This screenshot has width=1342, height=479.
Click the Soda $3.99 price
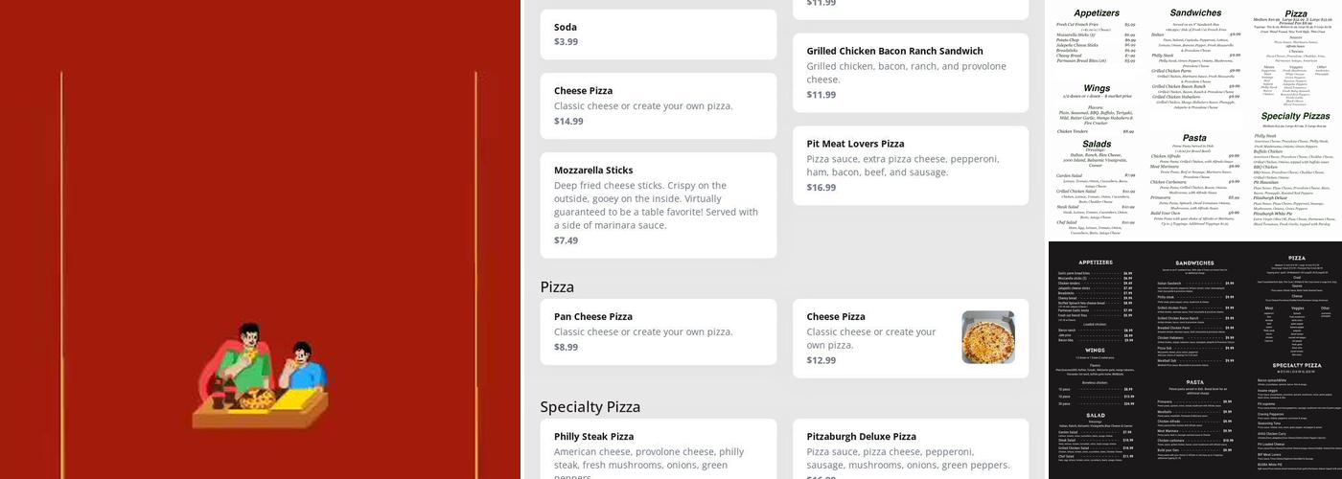[x=566, y=41]
